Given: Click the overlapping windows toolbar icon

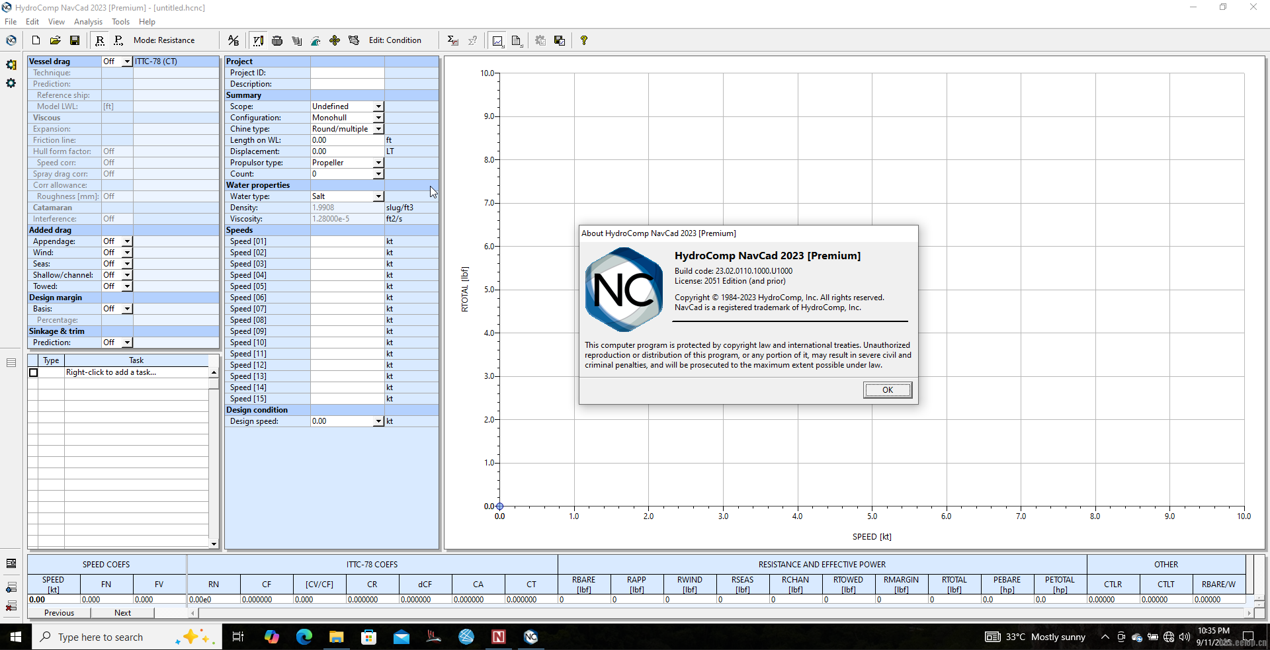Looking at the screenshot, I should 560,40.
